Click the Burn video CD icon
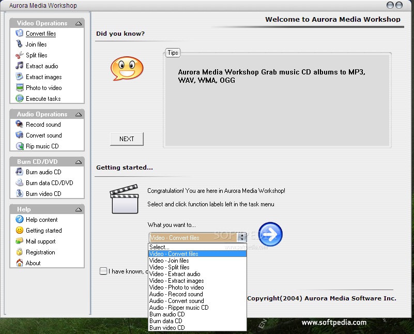 [x=19, y=193]
